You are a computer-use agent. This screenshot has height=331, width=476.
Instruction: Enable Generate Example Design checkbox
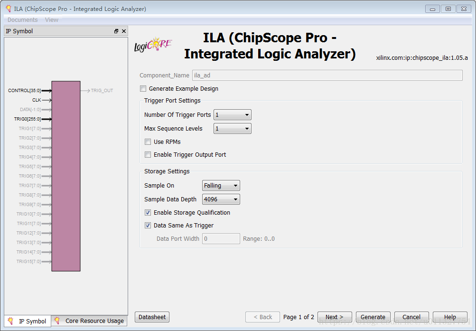click(x=143, y=89)
